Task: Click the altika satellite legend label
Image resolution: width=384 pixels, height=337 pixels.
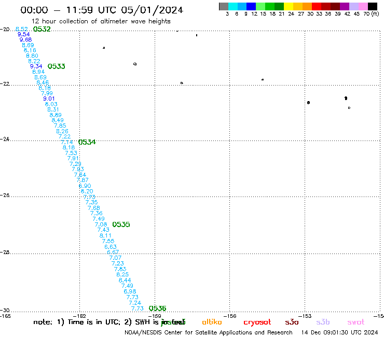Action: click(212, 322)
